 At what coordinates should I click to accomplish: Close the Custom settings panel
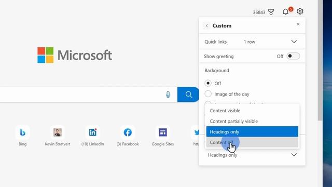point(298,24)
